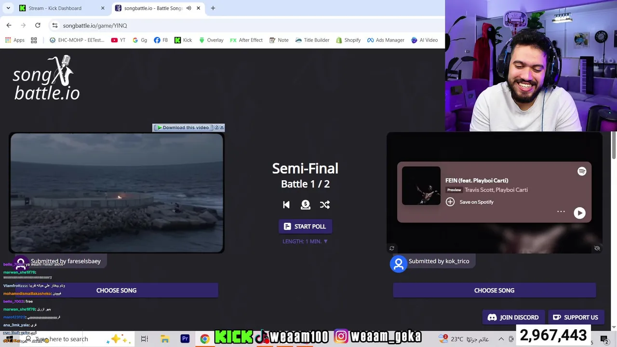
Task: Reload the page
Action: pyautogui.click(x=38, y=25)
